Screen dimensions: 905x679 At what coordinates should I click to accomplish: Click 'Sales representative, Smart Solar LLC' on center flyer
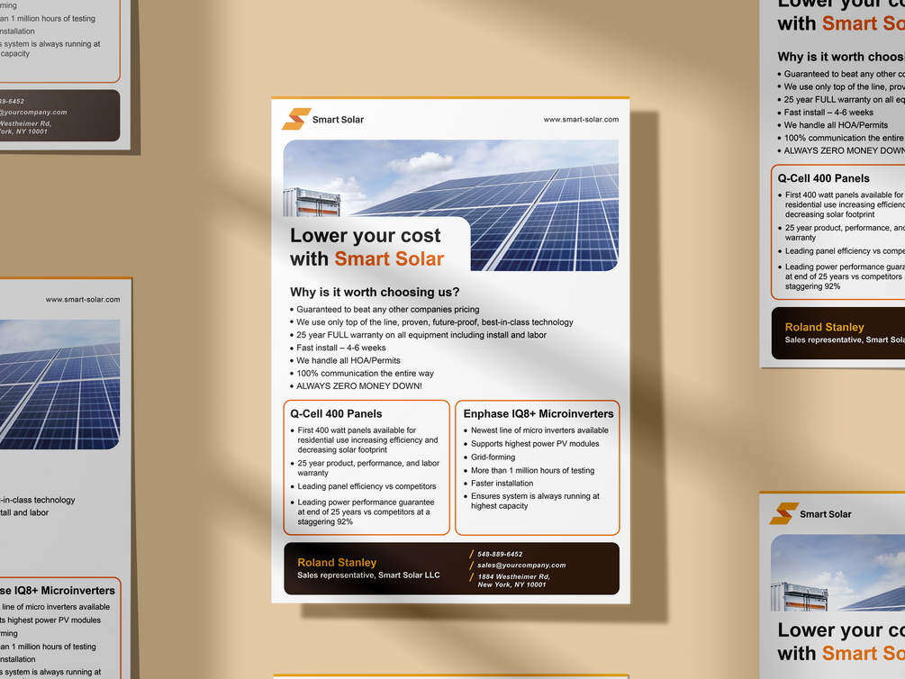pyautogui.click(x=368, y=575)
